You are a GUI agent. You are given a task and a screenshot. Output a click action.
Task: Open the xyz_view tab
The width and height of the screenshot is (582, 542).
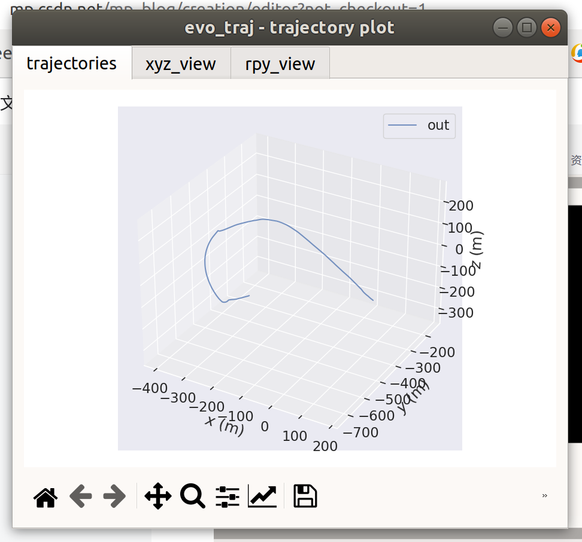pyautogui.click(x=181, y=64)
